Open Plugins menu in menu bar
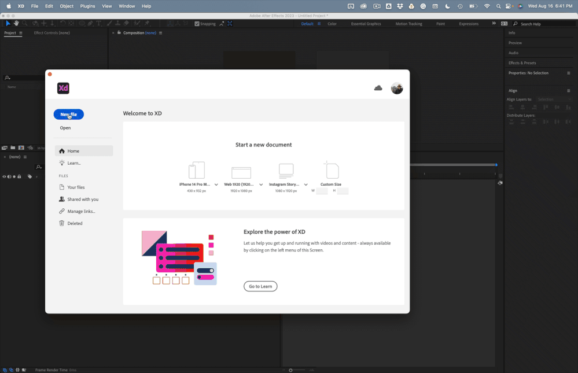The width and height of the screenshot is (578, 373). [x=88, y=6]
